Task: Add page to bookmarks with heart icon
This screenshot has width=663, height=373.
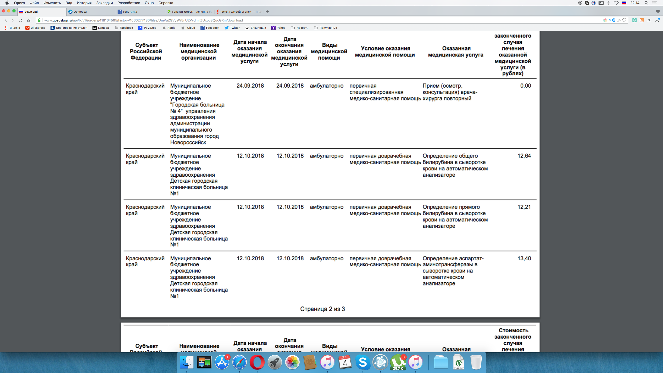Action: coord(624,20)
